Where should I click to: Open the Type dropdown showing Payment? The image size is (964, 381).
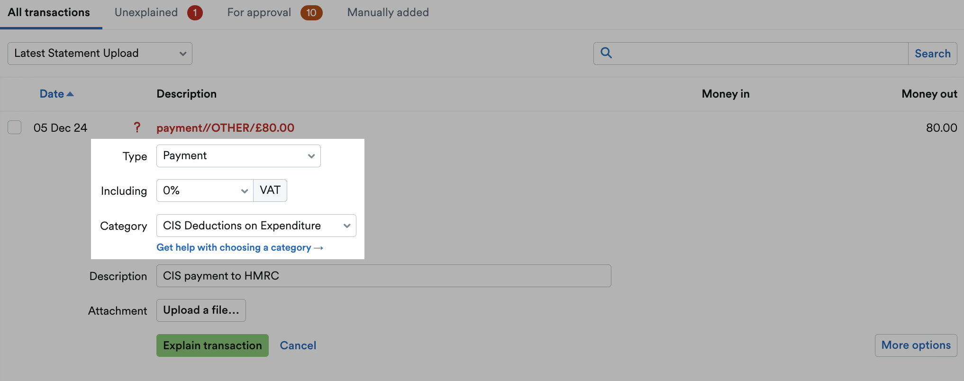pyautogui.click(x=238, y=156)
